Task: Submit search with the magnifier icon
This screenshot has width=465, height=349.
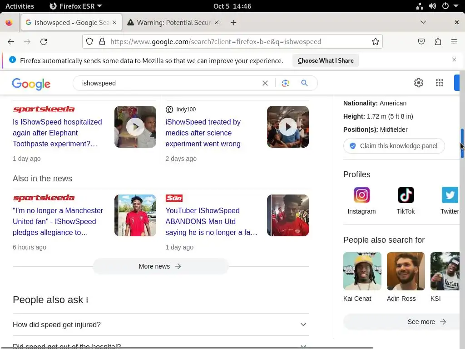Action: 304,83
